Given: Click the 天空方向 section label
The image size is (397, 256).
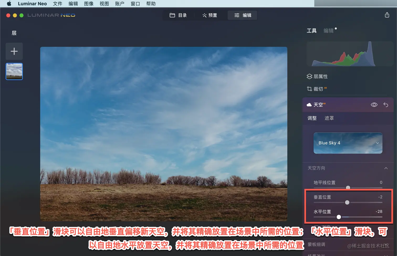Looking at the screenshot, I should click(316, 168).
